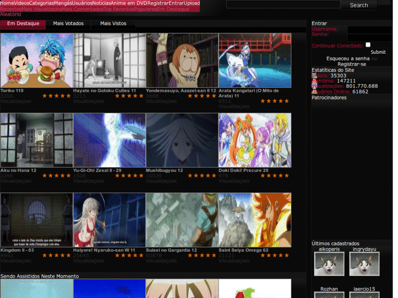Open Em Destaque submenu link
The image size is (398, 298).
pos(173,9)
